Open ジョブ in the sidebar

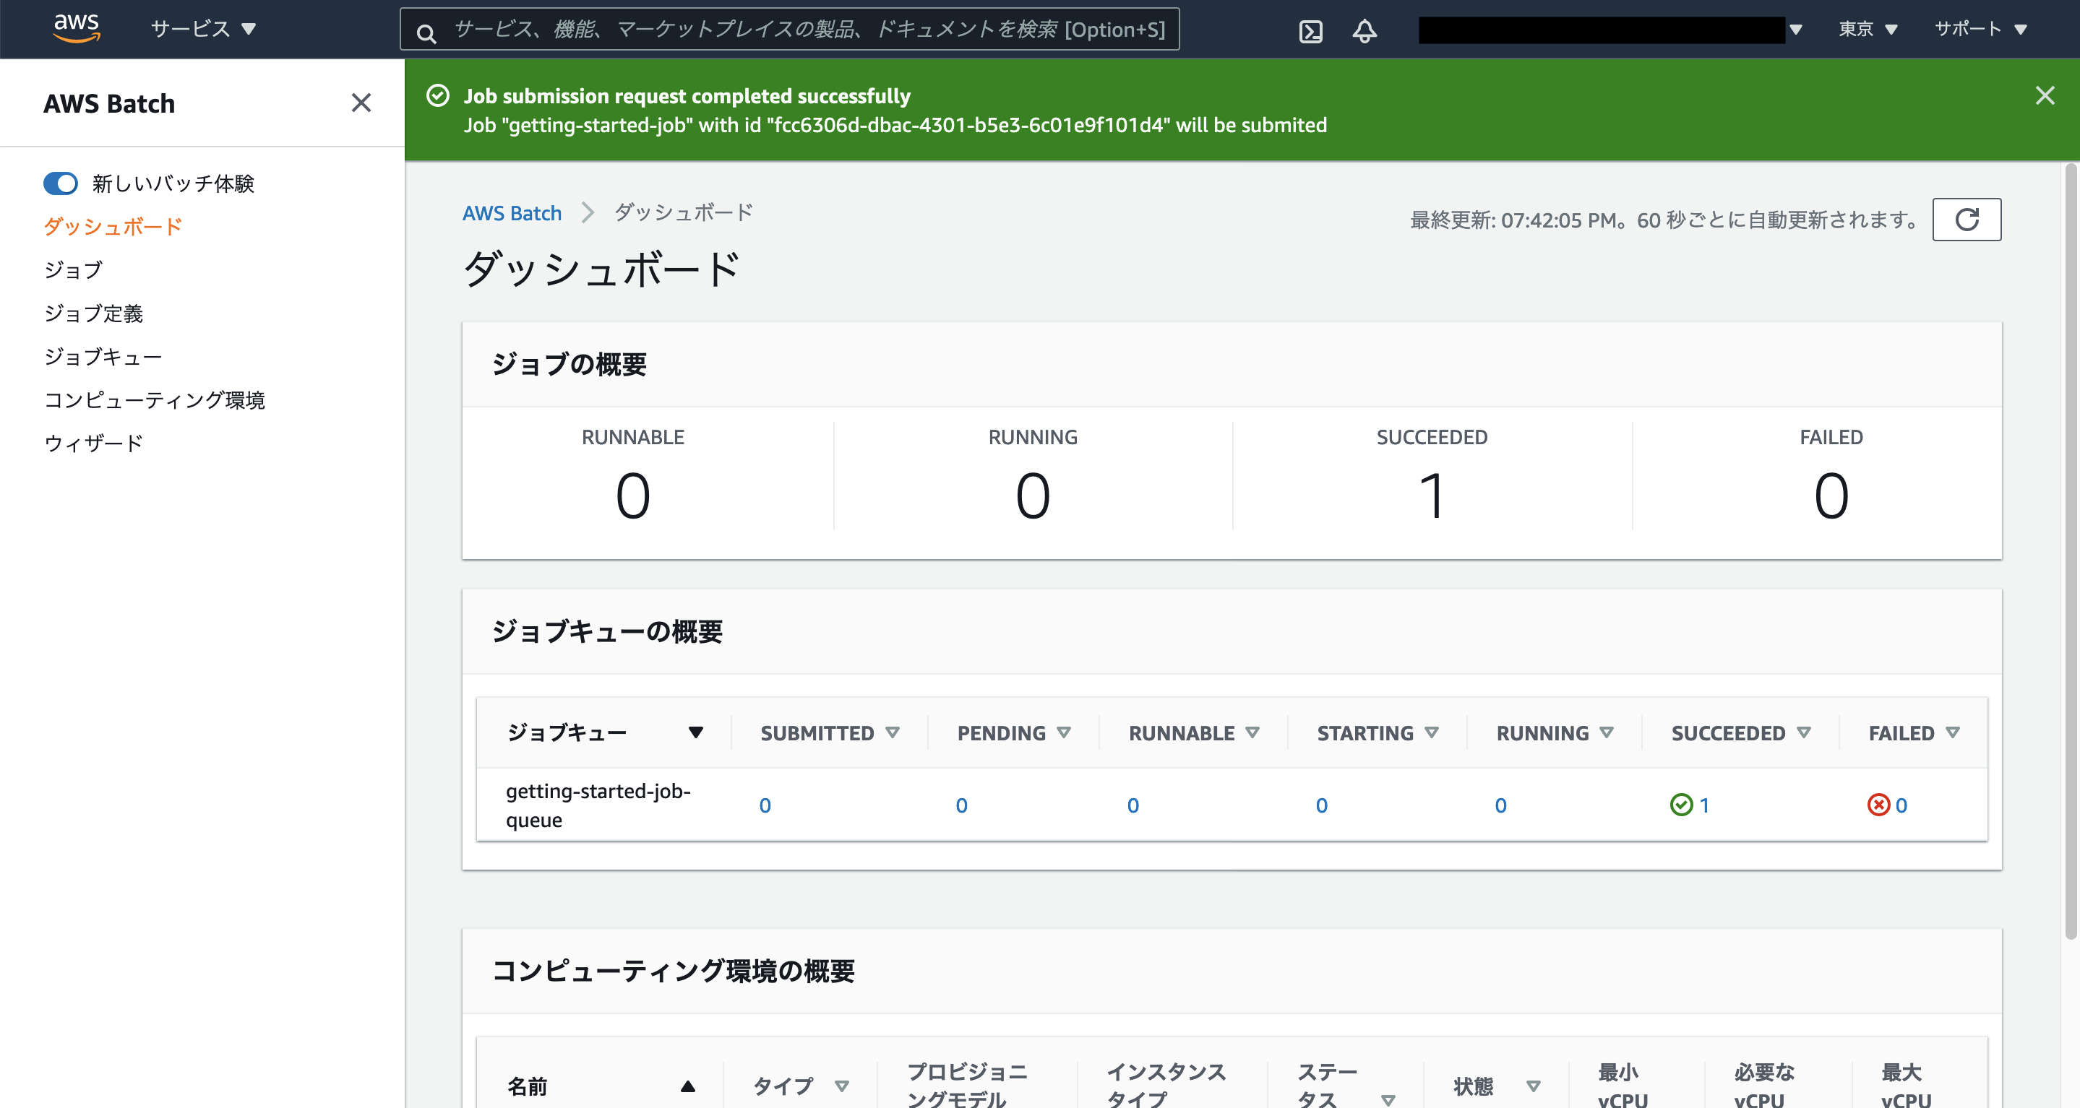[74, 269]
